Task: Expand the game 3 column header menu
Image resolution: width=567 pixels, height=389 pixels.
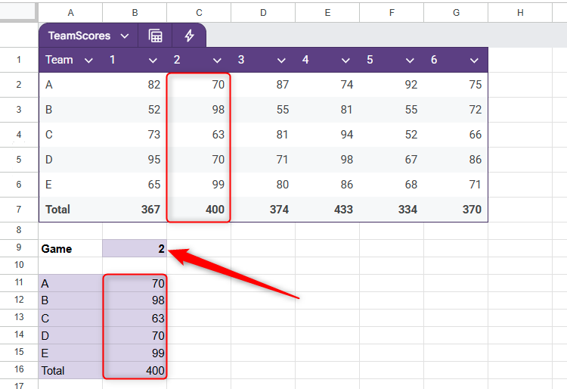Action: pyautogui.click(x=281, y=60)
